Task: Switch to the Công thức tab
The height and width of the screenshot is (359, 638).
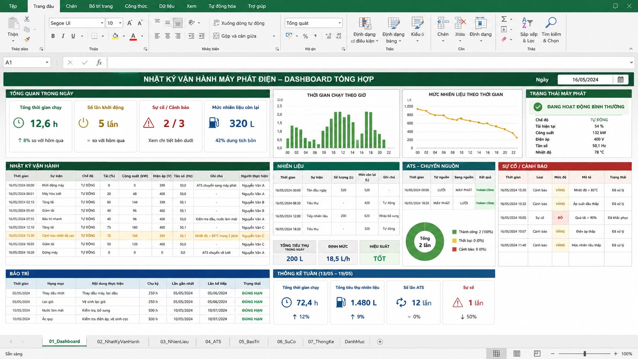Action: click(x=136, y=6)
